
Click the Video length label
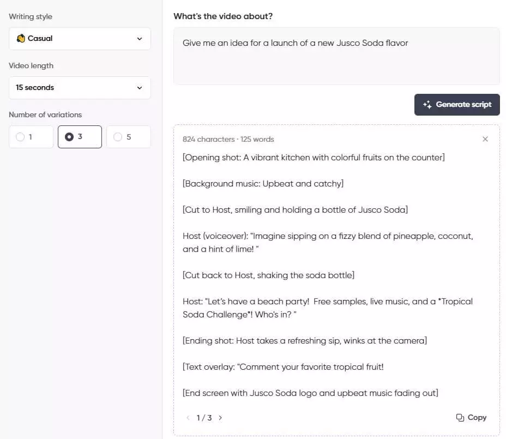pos(31,65)
